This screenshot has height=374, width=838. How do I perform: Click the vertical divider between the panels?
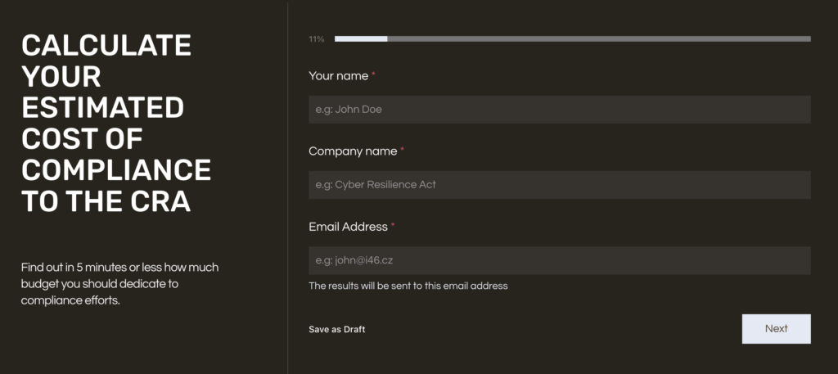coord(287,187)
